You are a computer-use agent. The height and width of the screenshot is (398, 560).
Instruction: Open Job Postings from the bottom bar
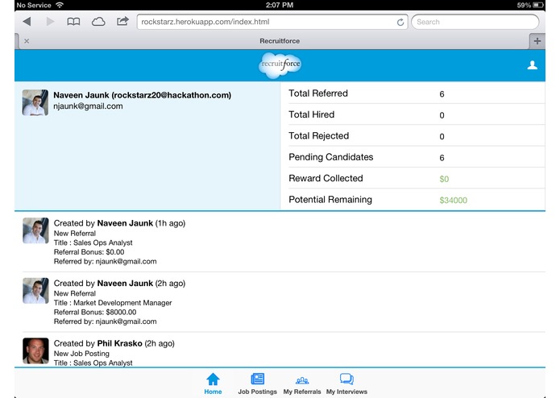[x=258, y=383]
